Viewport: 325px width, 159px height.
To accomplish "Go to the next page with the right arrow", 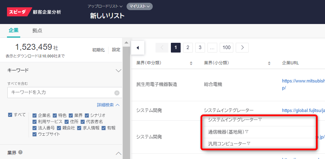I will point(242,48).
